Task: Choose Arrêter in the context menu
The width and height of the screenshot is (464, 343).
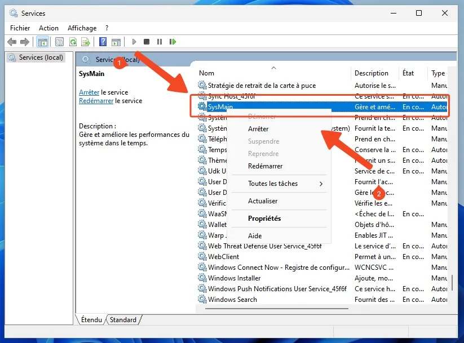Action: [258, 129]
